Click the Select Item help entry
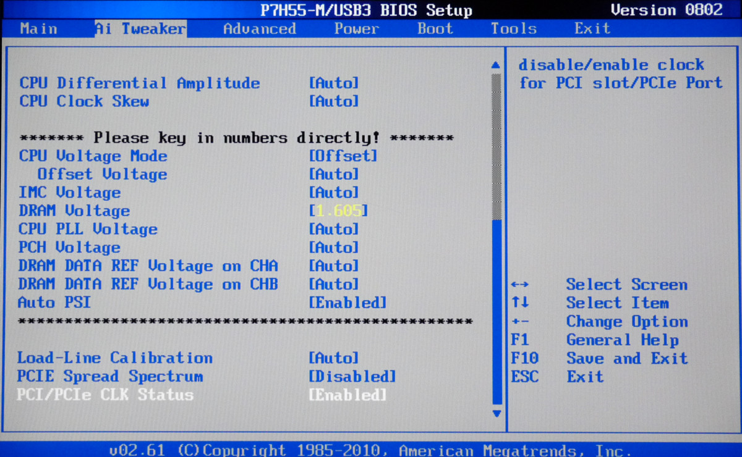Viewport: 742px width, 457px height. tap(618, 303)
